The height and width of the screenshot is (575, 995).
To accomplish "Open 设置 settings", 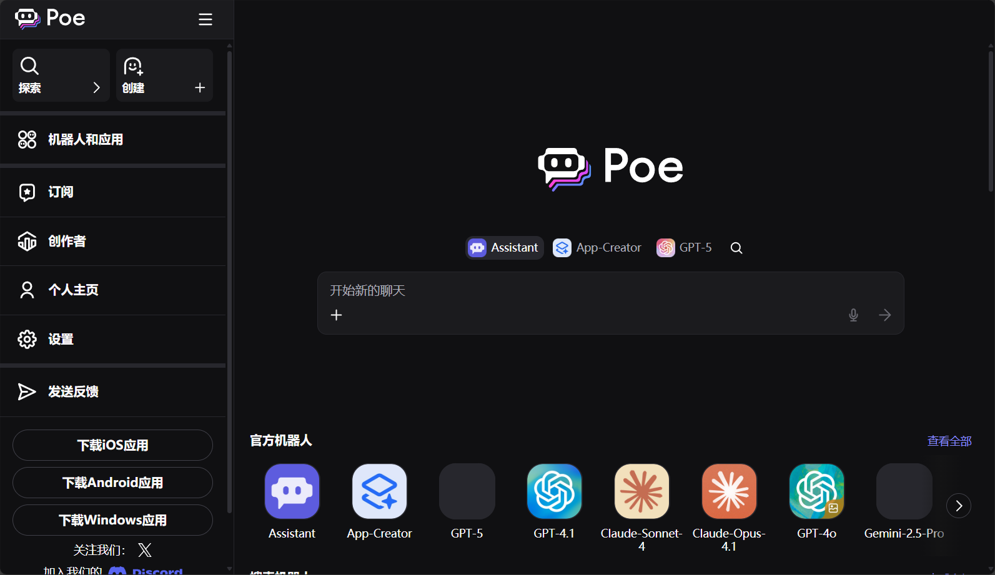I will pos(113,339).
